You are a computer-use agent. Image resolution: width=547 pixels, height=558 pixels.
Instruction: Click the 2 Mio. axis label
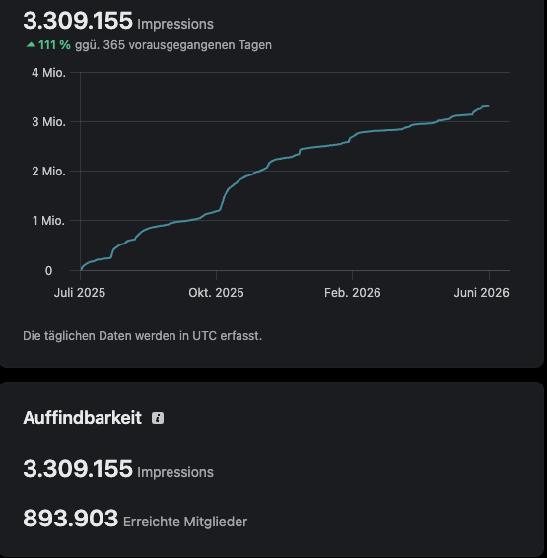pyautogui.click(x=48, y=172)
